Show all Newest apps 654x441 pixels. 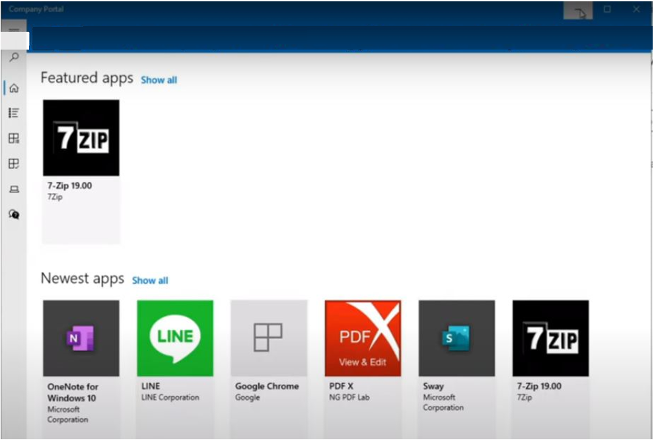150,280
